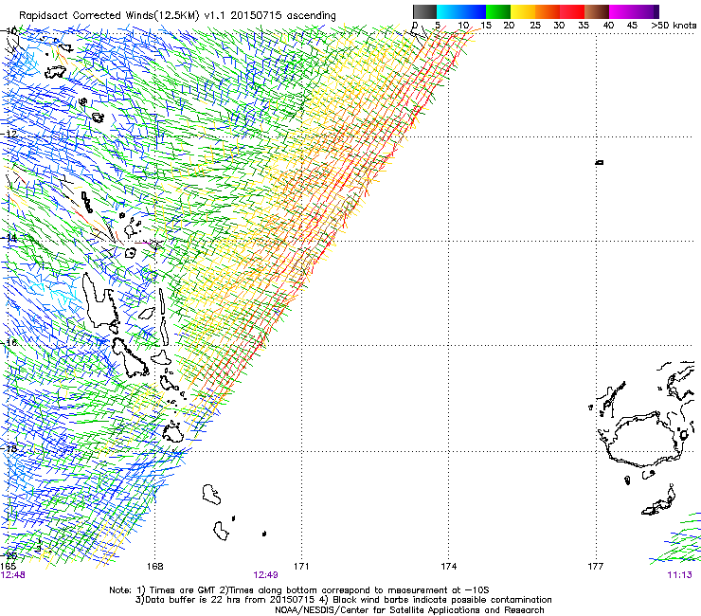Click the magenta-purple 40-50 knots color segment

click(x=634, y=11)
